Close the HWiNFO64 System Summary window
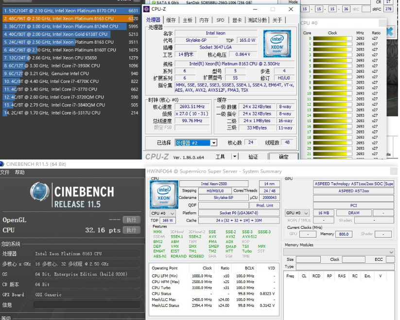This screenshot has width=400, height=320. click(x=393, y=171)
